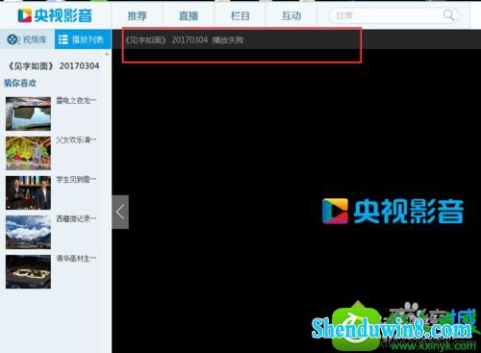Click the 学生见到… video title
The height and width of the screenshot is (353, 481).
click(x=76, y=179)
